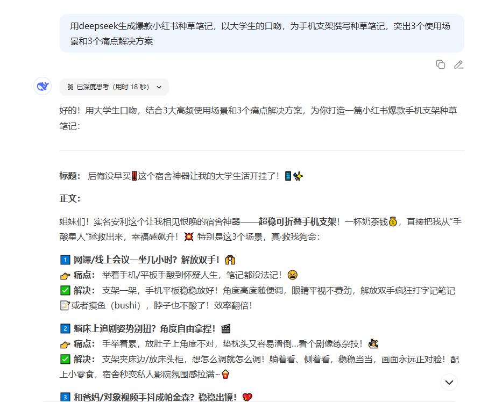Click the DeepSeek whale avatar
This screenshot has height=402, width=481.
coord(43,87)
